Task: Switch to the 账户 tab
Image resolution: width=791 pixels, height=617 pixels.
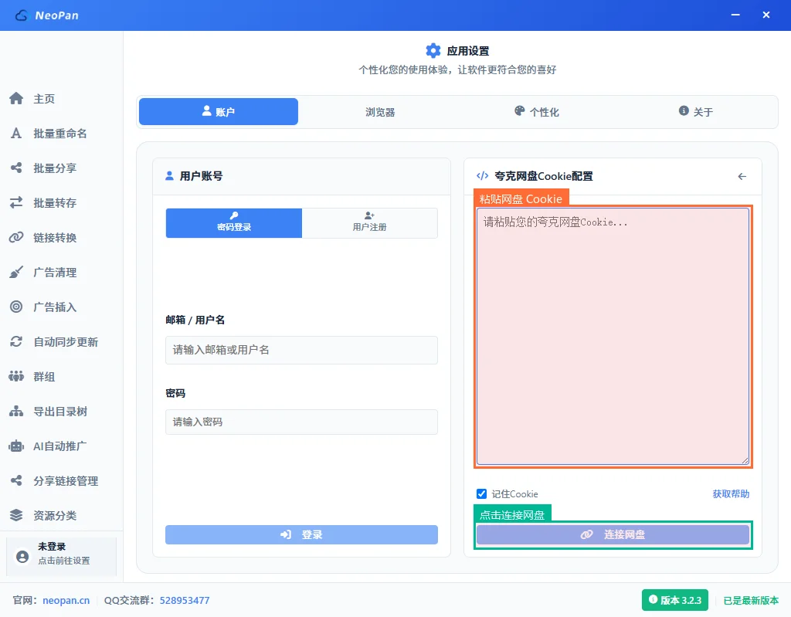Action: pyautogui.click(x=219, y=111)
